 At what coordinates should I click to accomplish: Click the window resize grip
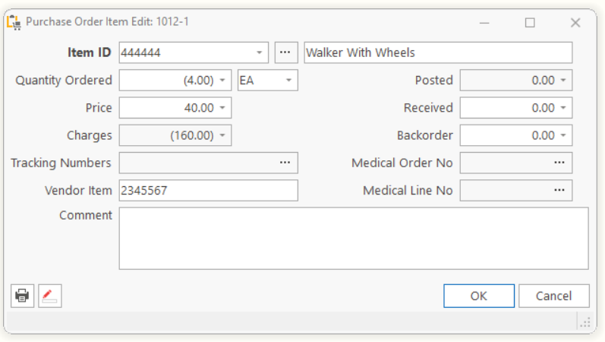585,323
